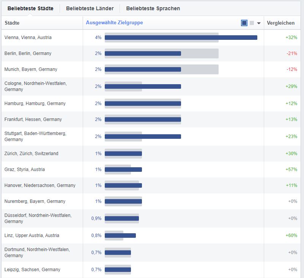Toggle the blue selected-audience legend square
This screenshot has width=304, height=278.
click(244, 23)
